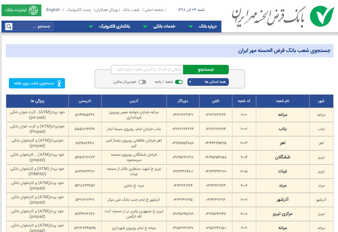Click the globe icon on اینترنت بانک button
Viewport: 338px width, 232px height.
pos(33,10)
